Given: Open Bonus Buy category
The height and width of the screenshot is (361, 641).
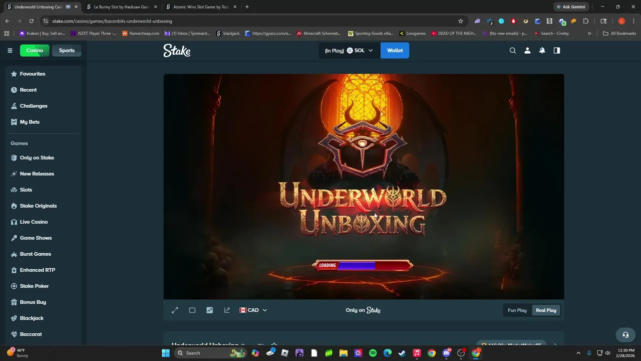Looking at the screenshot, I should (x=44, y=302).
